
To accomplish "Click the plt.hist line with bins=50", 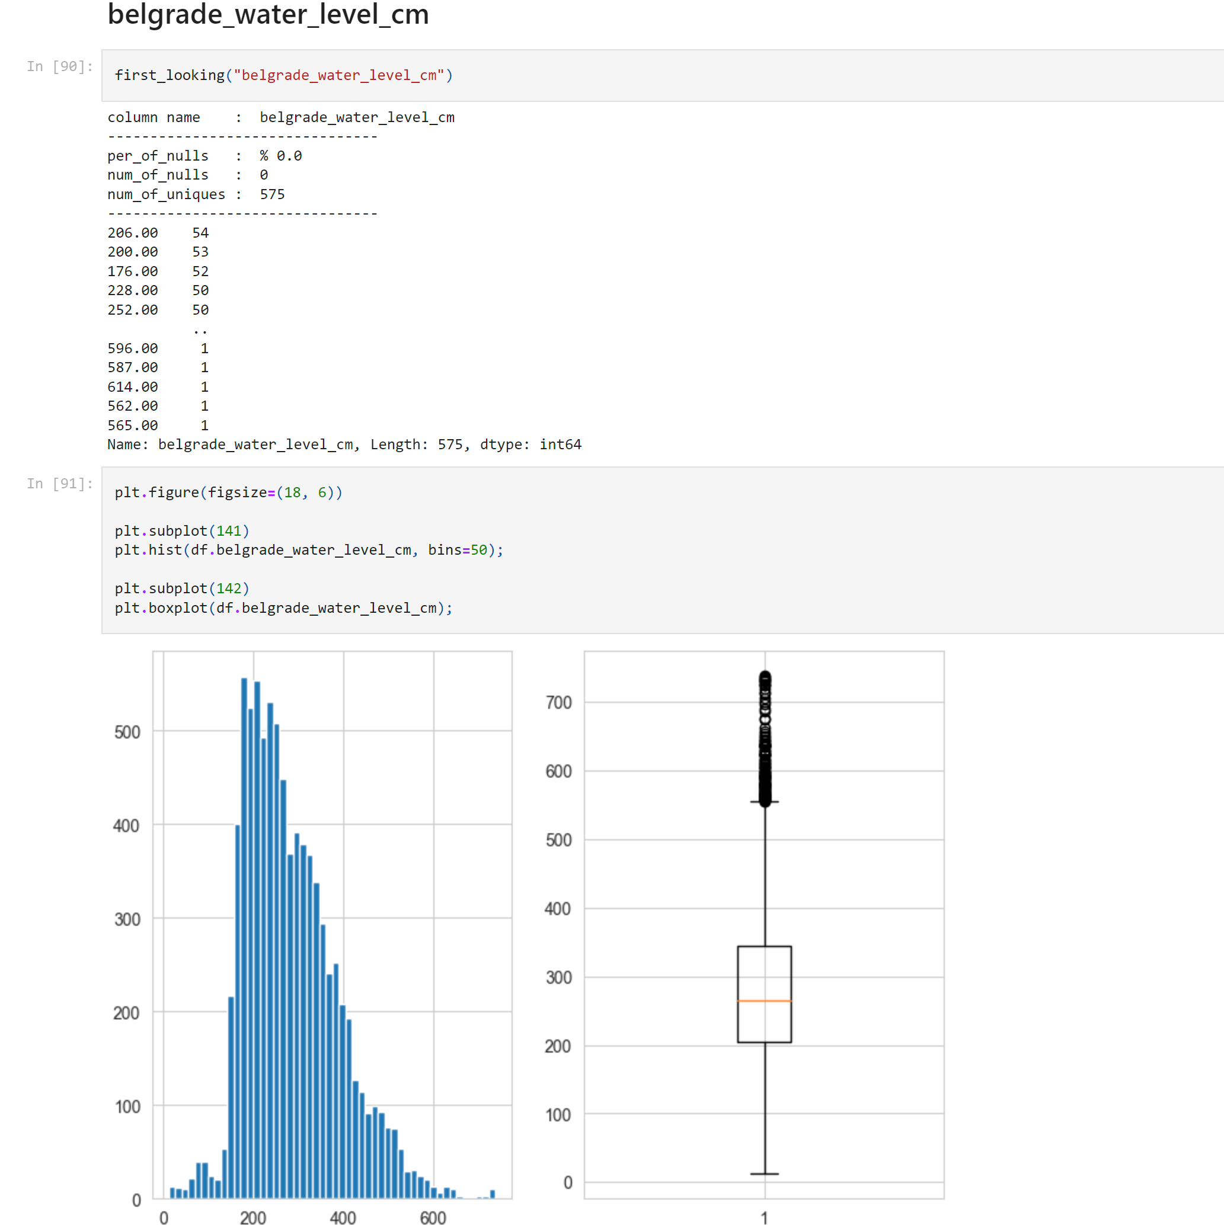I will pyautogui.click(x=309, y=550).
